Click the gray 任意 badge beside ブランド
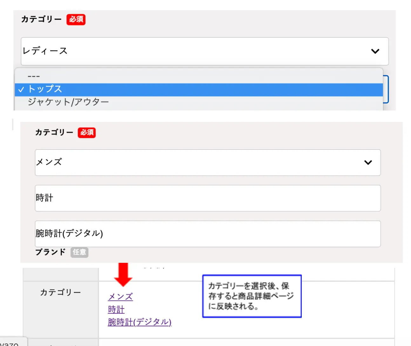The height and width of the screenshot is (346, 411). click(x=79, y=252)
